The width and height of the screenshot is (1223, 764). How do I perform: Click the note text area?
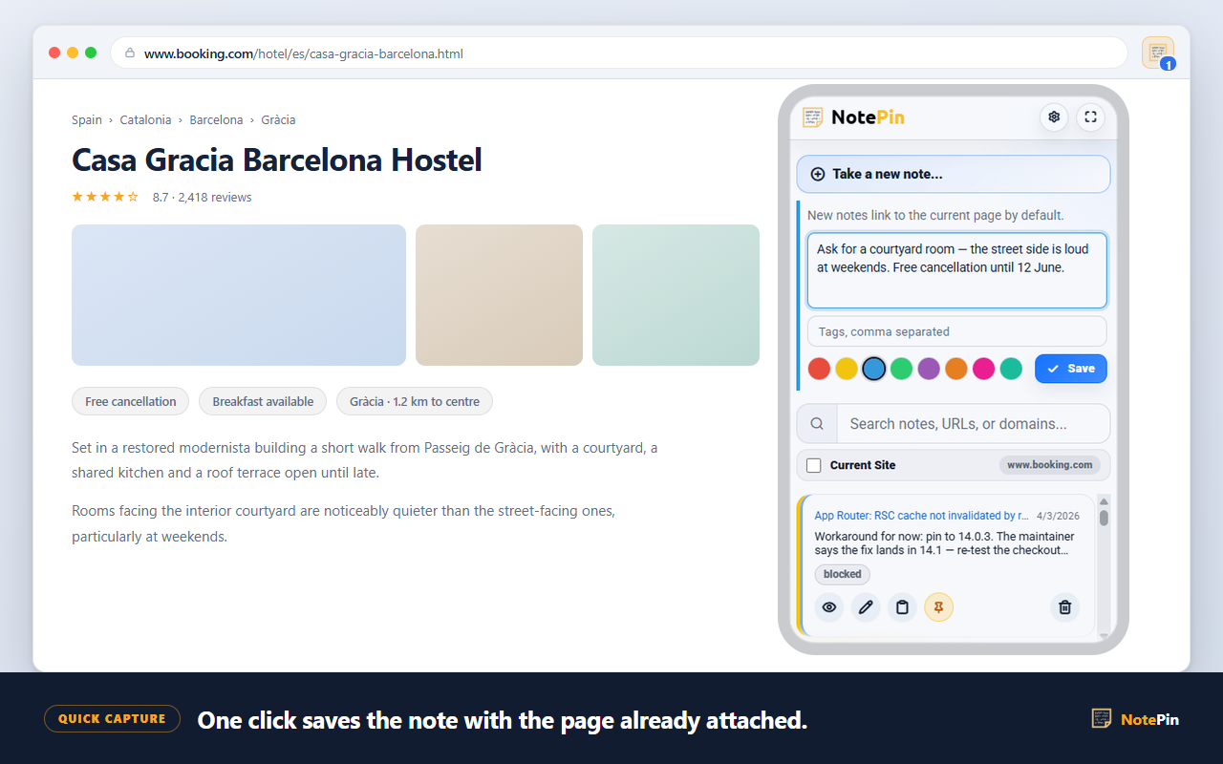click(956, 270)
